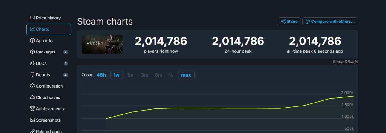Viewport: 386px width, 133px height.
Task: Click the DLCs icon
Action: click(33, 63)
